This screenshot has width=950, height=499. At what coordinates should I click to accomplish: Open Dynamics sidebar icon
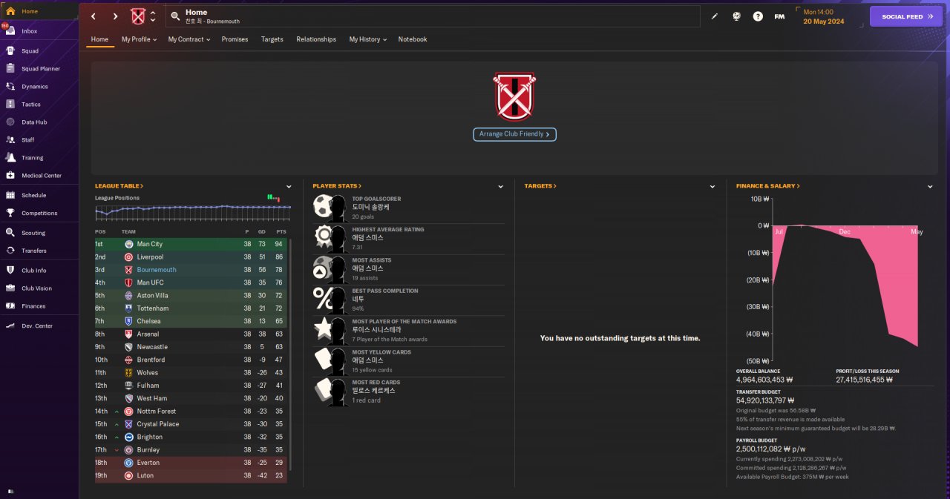pyautogui.click(x=10, y=87)
